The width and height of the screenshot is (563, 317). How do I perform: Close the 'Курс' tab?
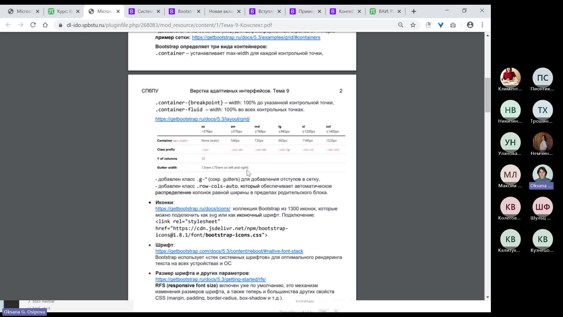point(78,11)
